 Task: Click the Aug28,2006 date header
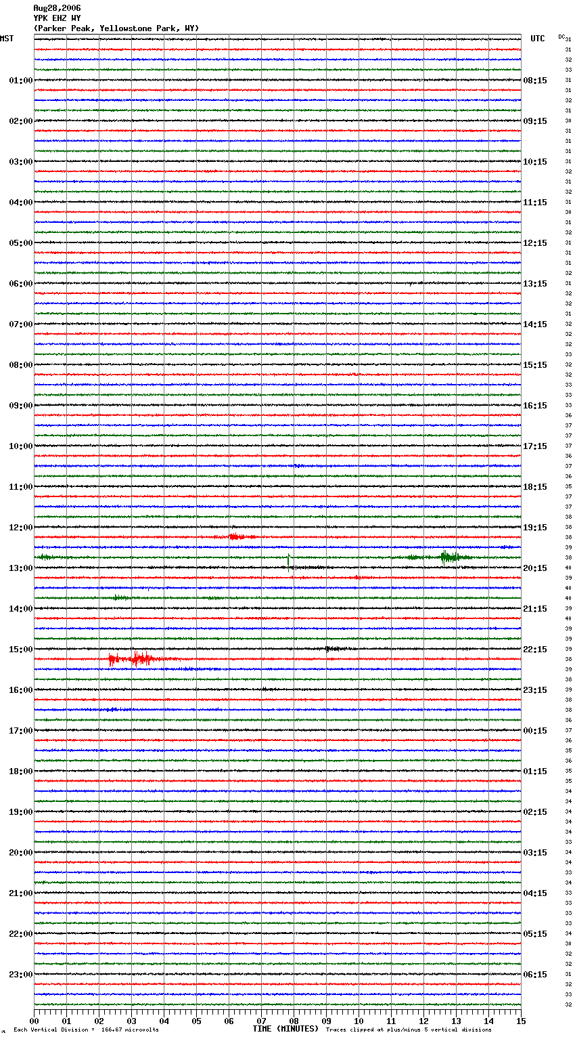pyautogui.click(x=57, y=8)
